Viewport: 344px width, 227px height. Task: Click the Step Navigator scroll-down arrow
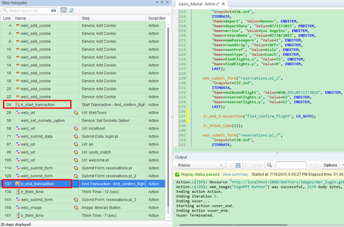(x=168, y=217)
